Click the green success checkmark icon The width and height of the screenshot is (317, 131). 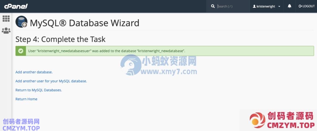click(21, 51)
